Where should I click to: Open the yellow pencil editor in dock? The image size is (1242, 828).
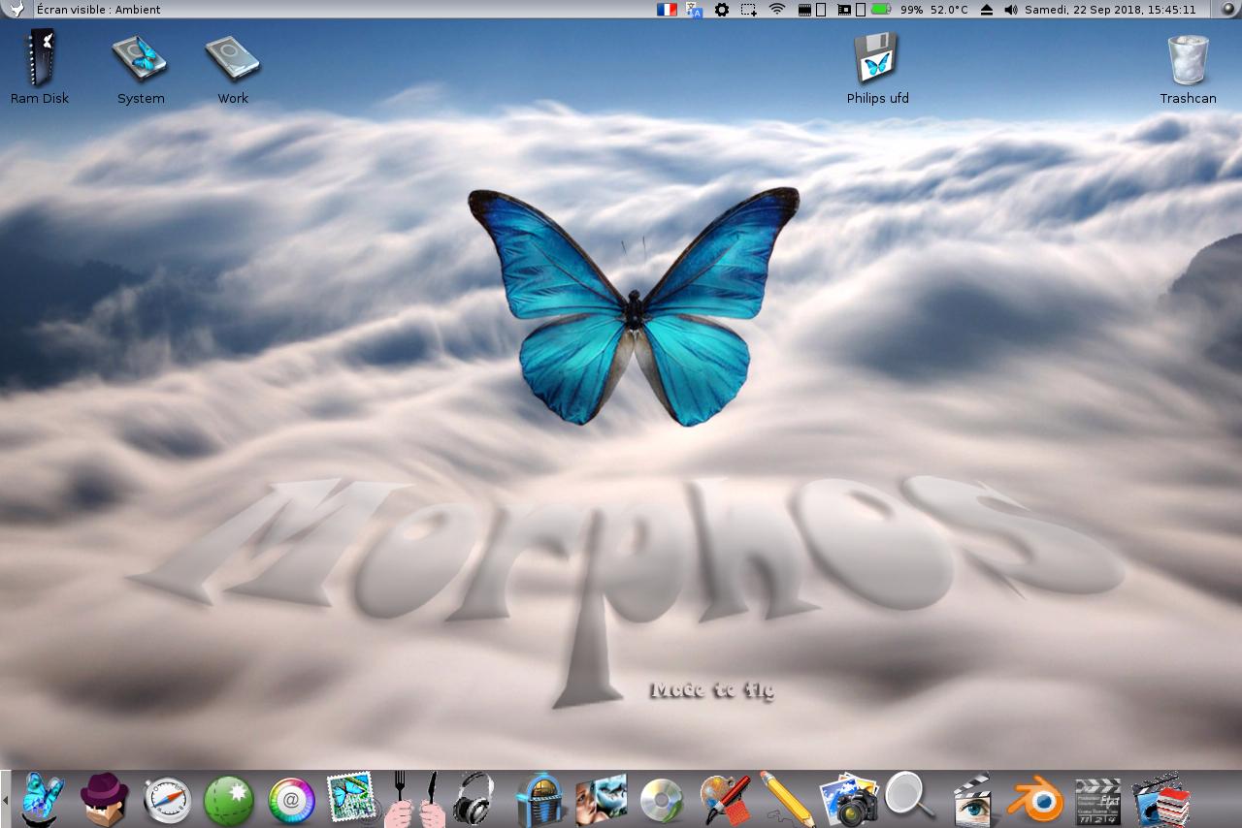786,800
